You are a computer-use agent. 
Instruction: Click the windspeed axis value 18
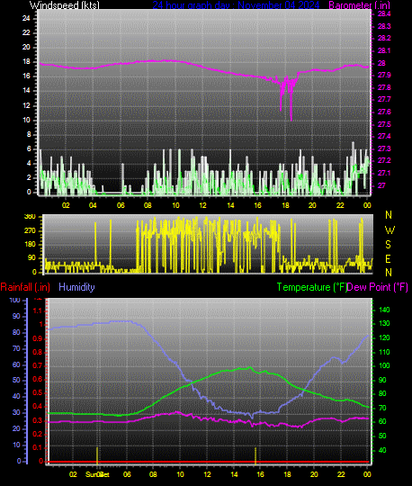26,62
